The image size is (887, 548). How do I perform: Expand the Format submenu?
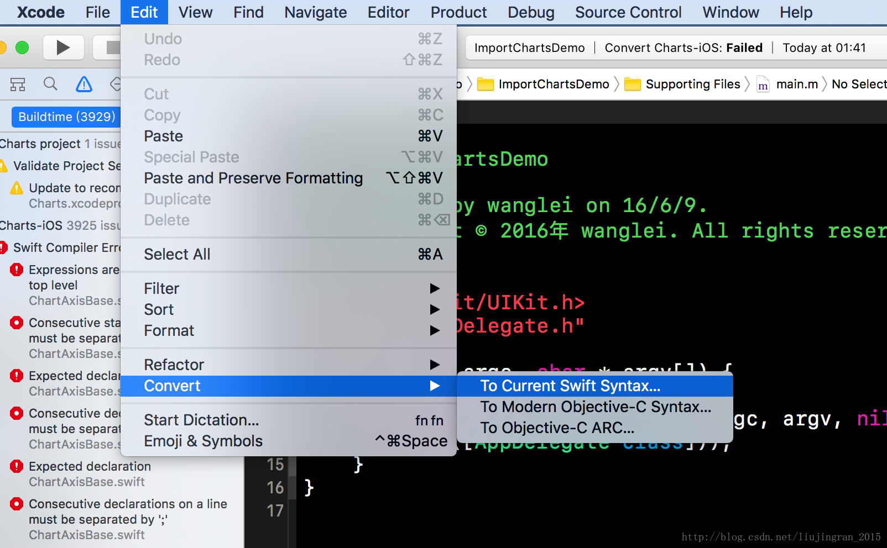pos(289,330)
